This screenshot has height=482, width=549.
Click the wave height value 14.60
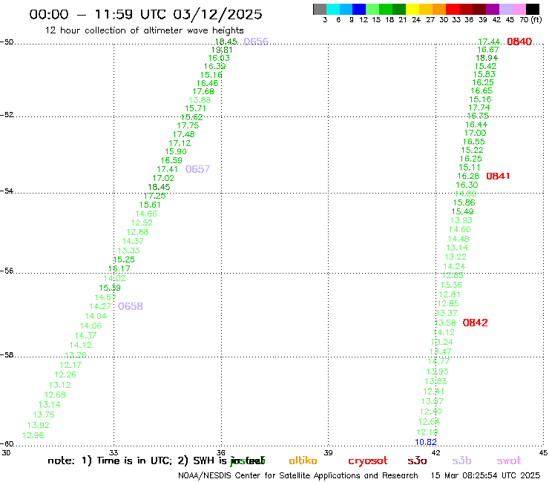[460, 230]
